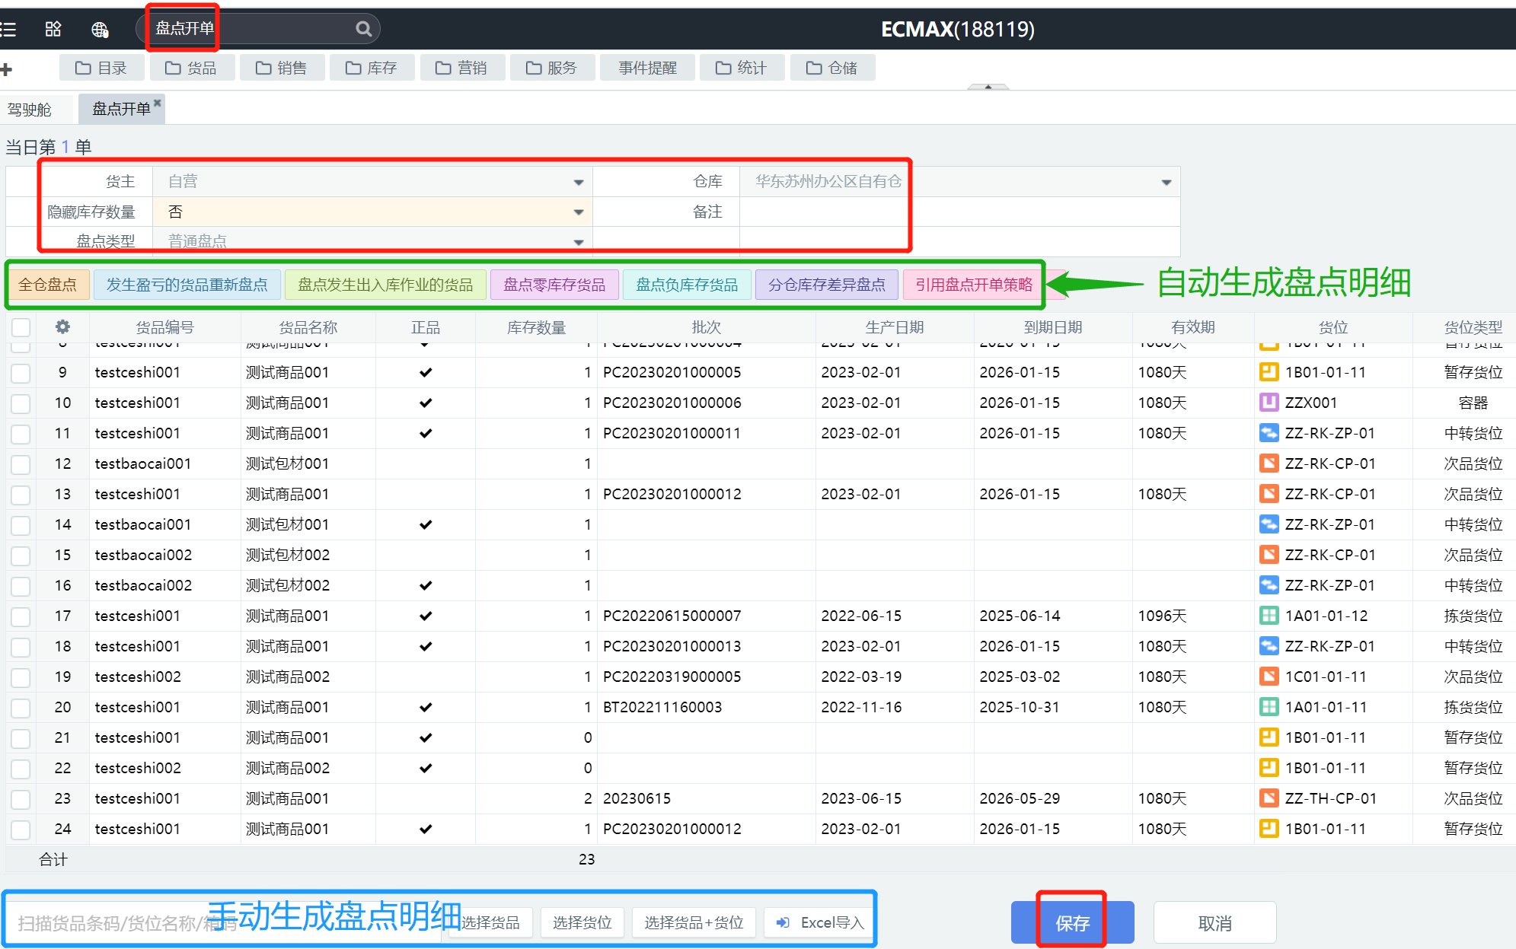Click the 盘点负库存货品 button
This screenshot has height=949, width=1516.
[x=687, y=285]
